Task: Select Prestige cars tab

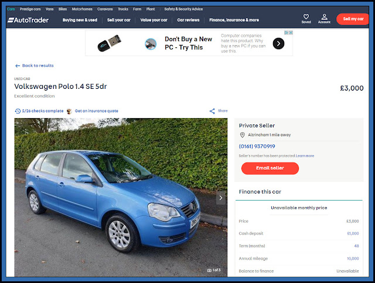Action: pos(30,9)
